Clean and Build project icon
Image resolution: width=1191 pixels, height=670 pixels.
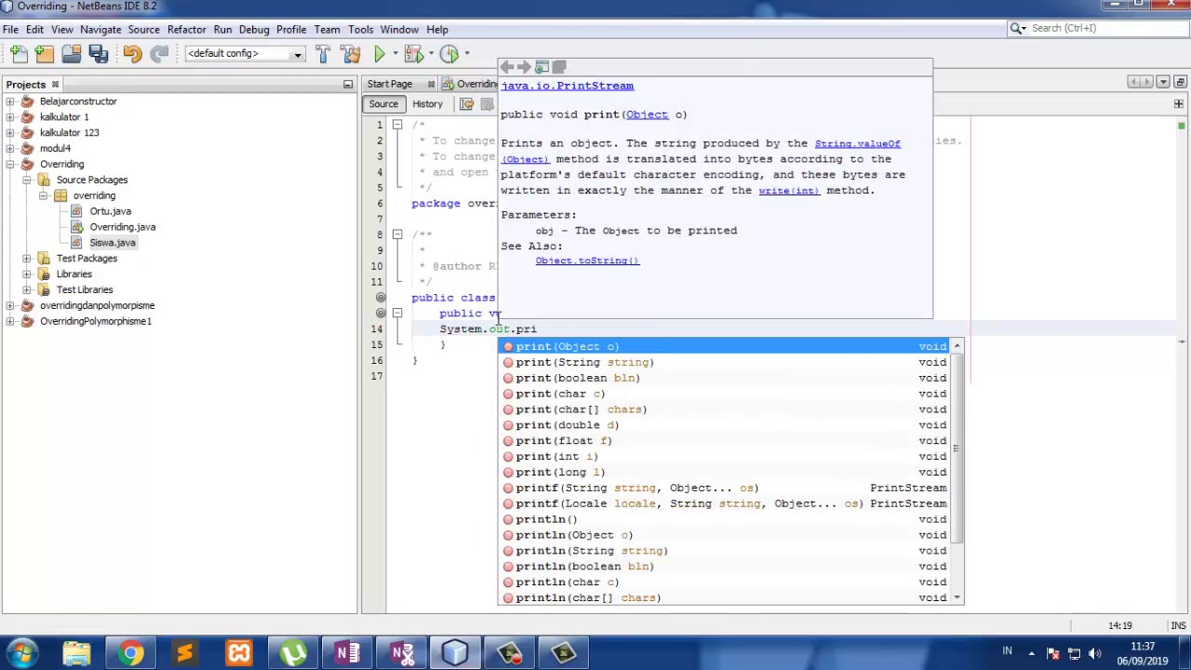point(351,54)
